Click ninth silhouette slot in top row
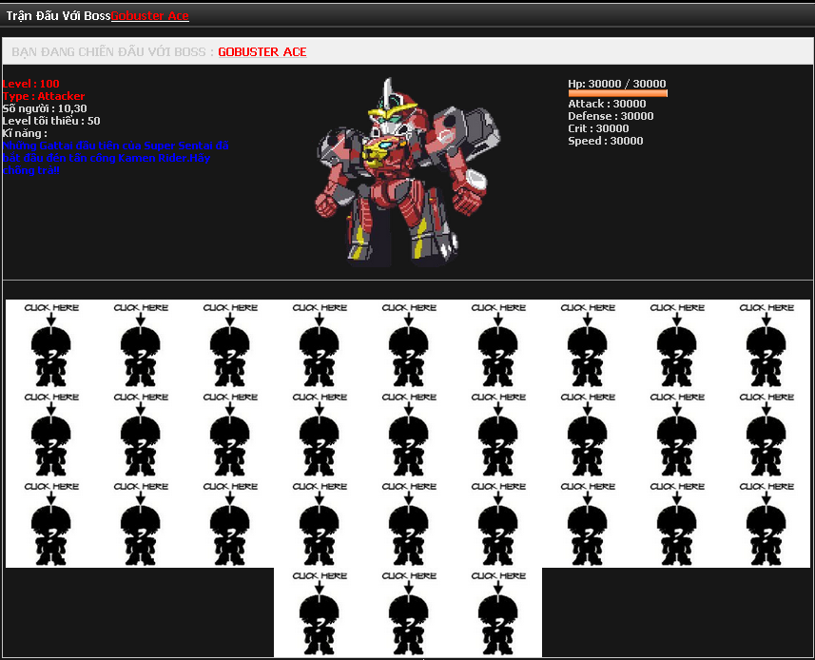The width and height of the screenshot is (815, 660). [766, 344]
